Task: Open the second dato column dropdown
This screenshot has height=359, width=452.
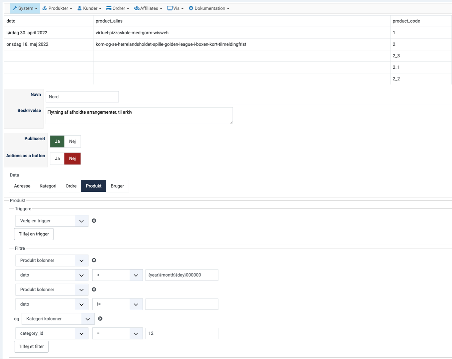Action: click(52, 304)
